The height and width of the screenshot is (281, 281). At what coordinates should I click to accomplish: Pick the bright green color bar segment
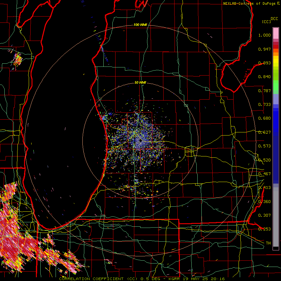click(x=276, y=85)
